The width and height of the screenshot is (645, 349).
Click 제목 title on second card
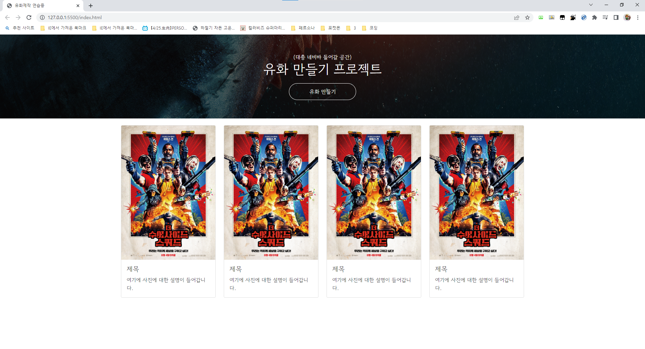pos(235,269)
